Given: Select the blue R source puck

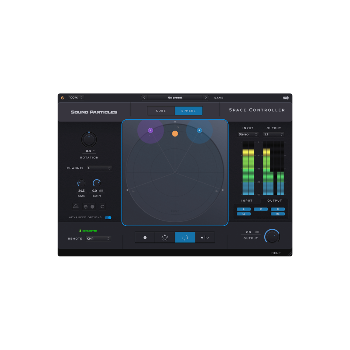Looking at the screenshot, I should click(x=199, y=130).
